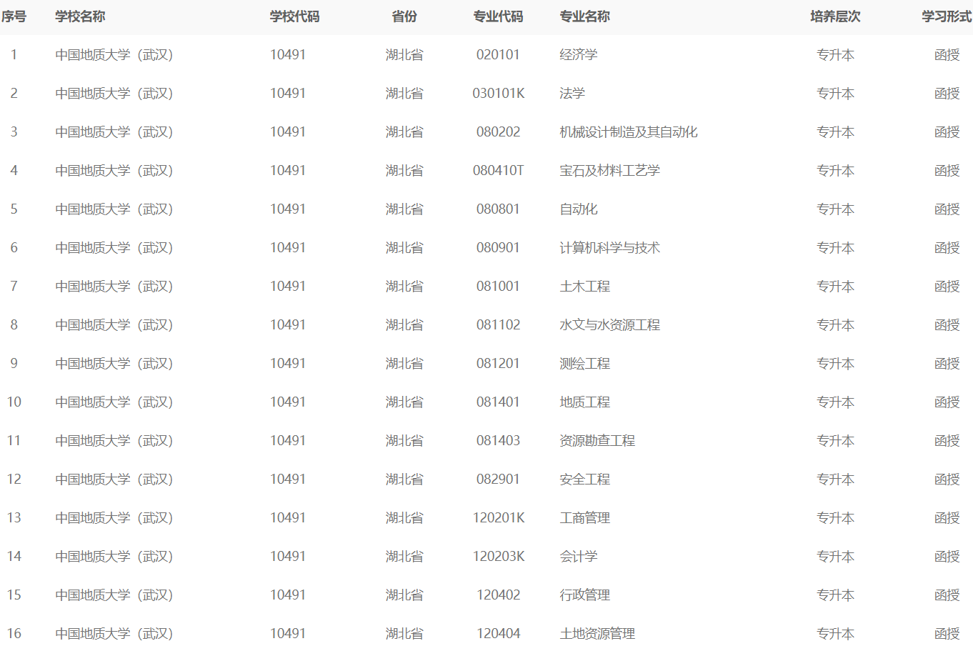Click major code 080801
973x646 pixels.
pyautogui.click(x=498, y=209)
